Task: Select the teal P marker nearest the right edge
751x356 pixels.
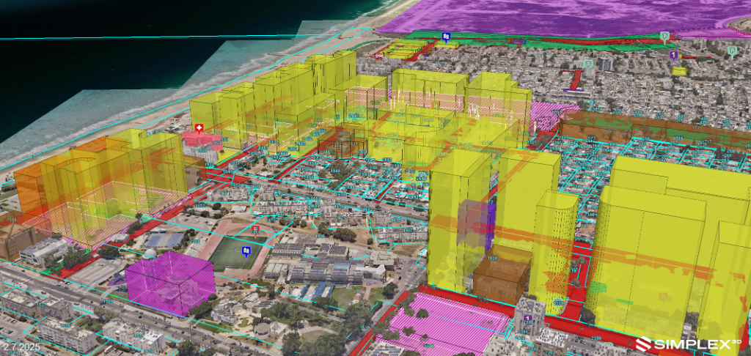Action: [x=731, y=51]
